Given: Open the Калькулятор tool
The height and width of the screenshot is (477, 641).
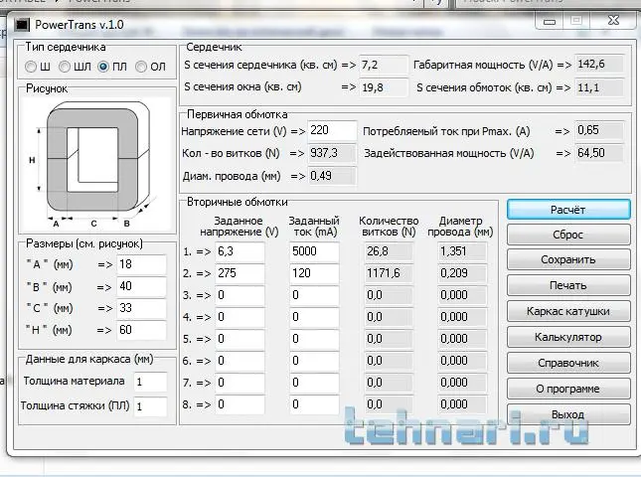Looking at the screenshot, I should [567, 338].
